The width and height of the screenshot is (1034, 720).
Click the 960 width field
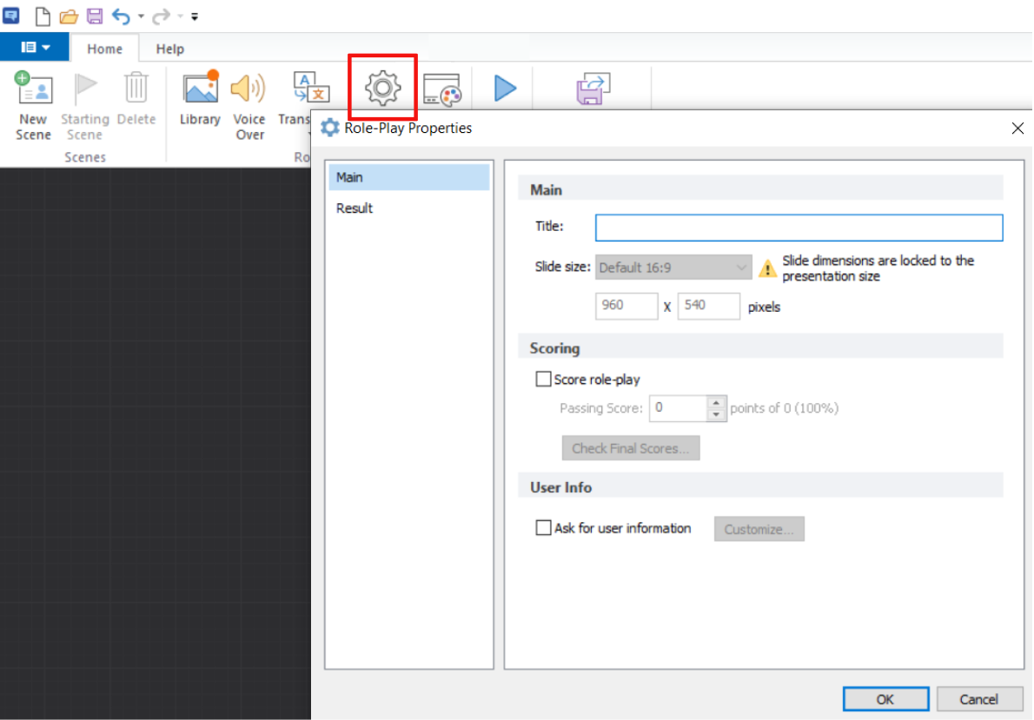[626, 306]
